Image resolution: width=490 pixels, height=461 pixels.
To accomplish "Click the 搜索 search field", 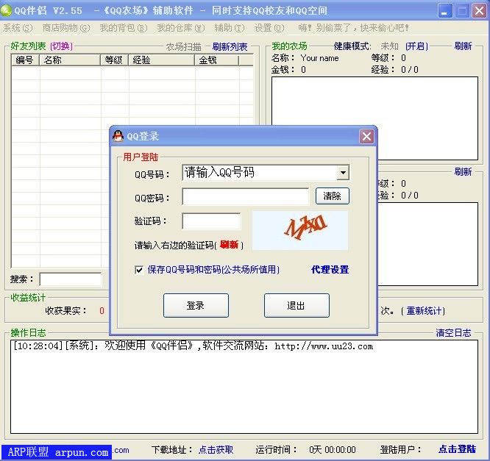I will click(x=71, y=279).
